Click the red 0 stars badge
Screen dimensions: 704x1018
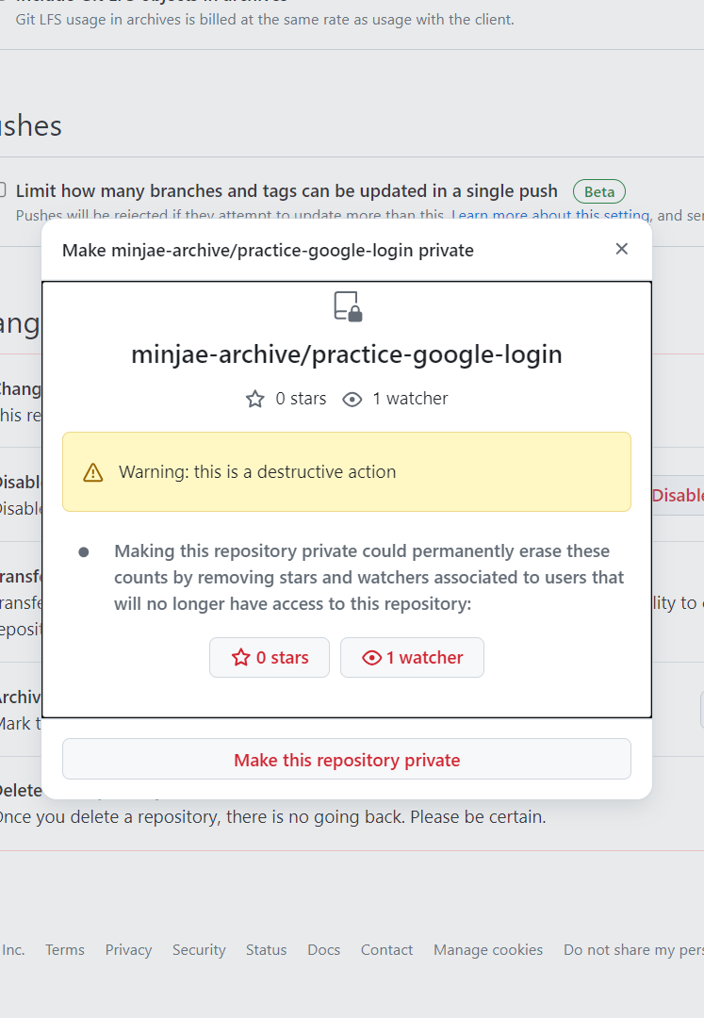(x=270, y=658)
